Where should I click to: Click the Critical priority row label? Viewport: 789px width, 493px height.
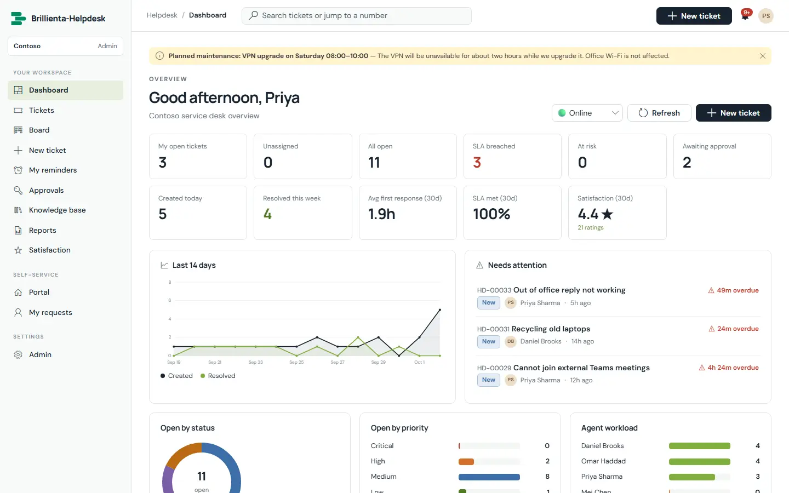[x=382, y=446]
